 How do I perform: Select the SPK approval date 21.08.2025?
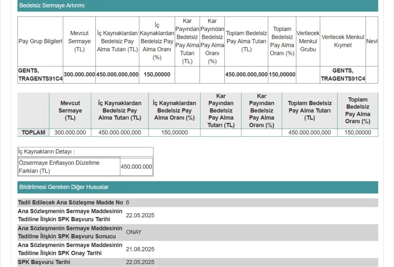pos(140,249)
